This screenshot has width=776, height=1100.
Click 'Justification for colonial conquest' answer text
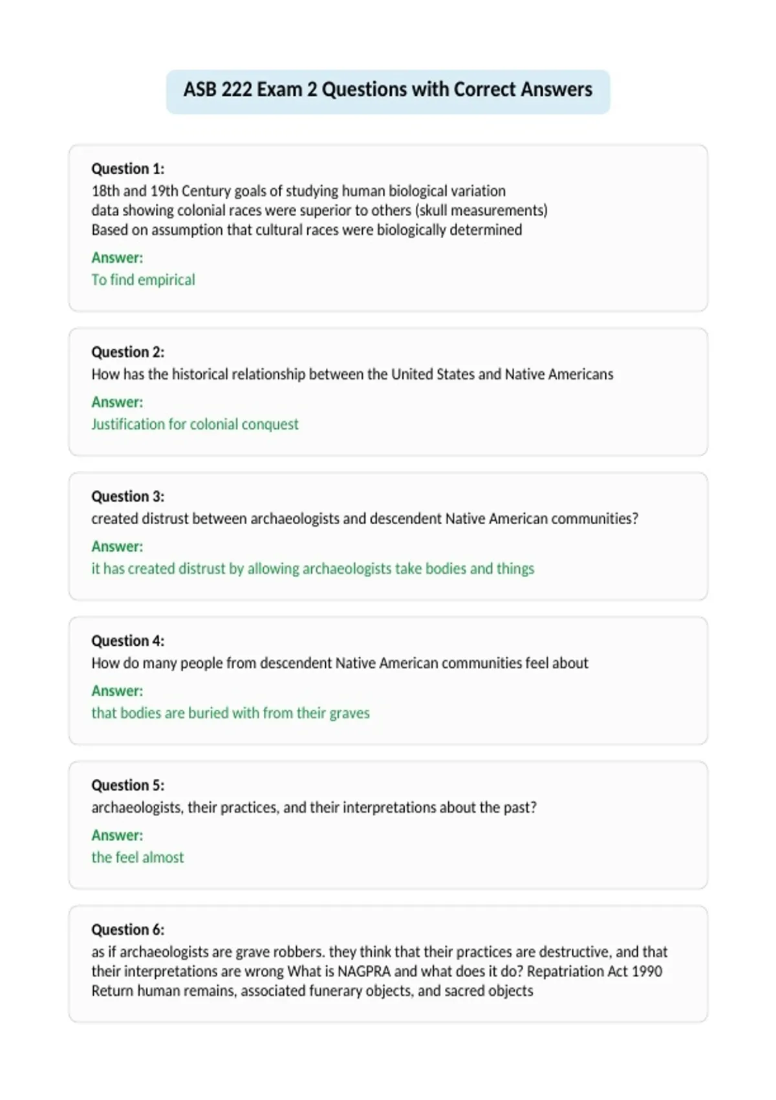195,424
